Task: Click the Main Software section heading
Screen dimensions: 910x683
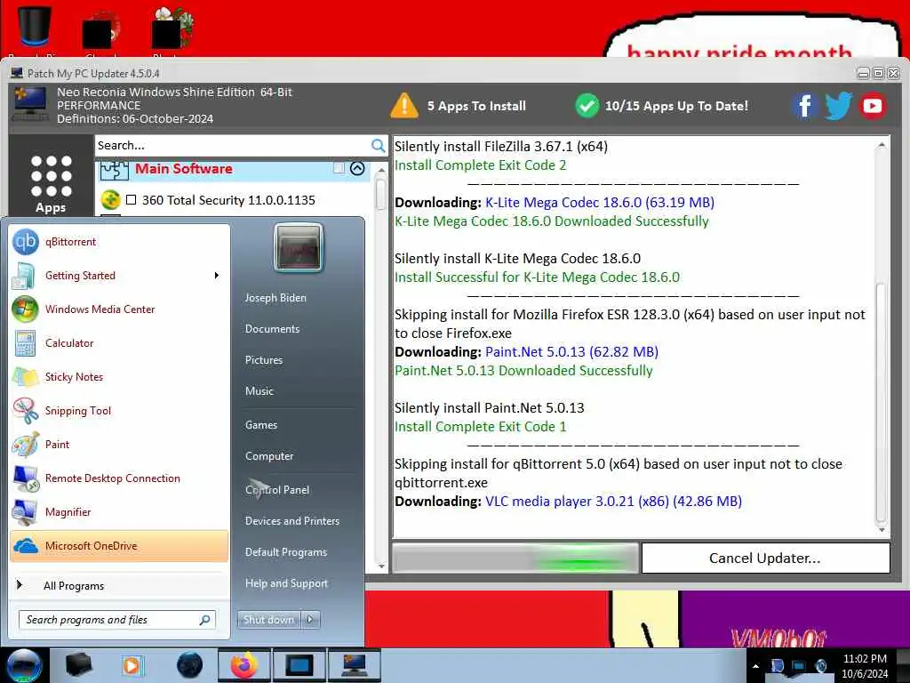Action: [x=183, y=168]
